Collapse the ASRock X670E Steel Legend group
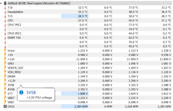173x111 pixels. 1,3
